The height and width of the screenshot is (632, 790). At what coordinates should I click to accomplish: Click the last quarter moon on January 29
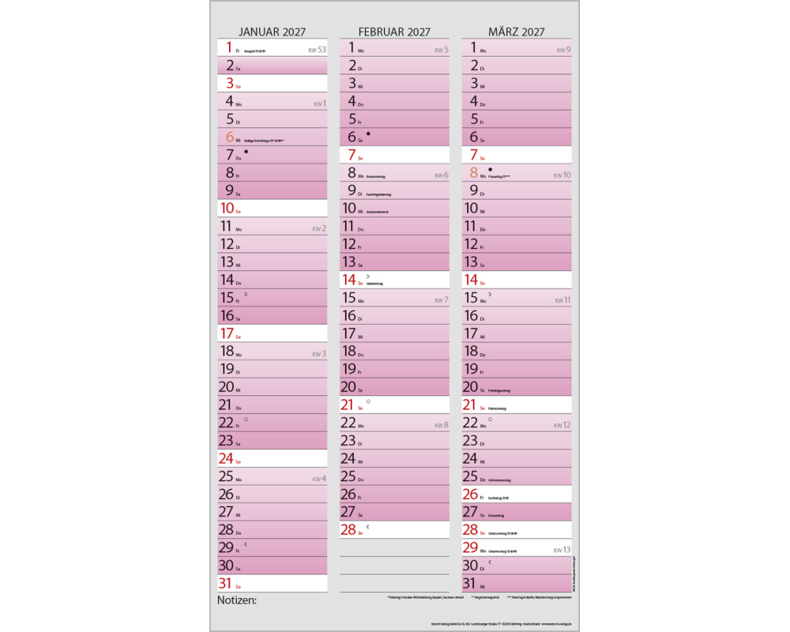click(x=246, y=544)
